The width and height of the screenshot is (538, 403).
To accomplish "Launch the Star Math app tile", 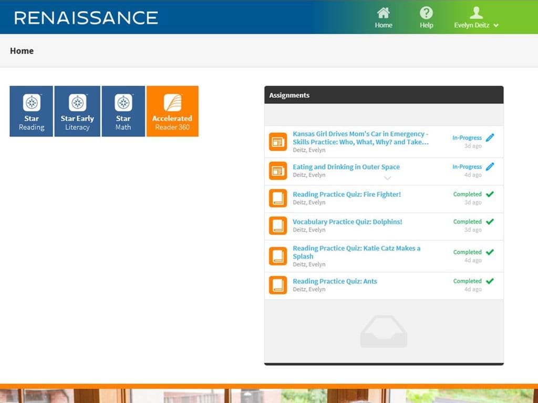I will coord(123,111).
